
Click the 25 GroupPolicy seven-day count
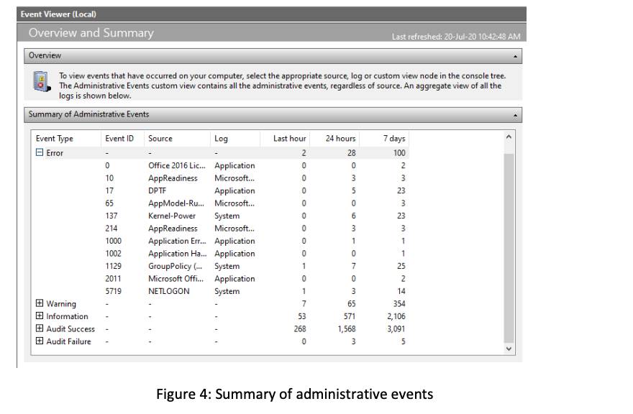click(401, 266)
